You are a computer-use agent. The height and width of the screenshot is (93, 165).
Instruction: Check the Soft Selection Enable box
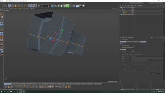pos(126,51)
